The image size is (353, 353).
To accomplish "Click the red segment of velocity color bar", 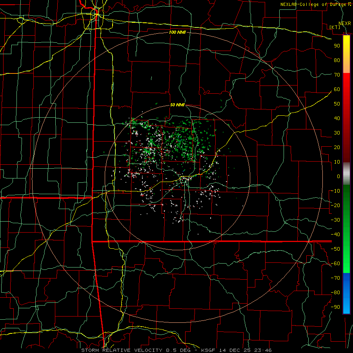I will (x=346, y=117).
